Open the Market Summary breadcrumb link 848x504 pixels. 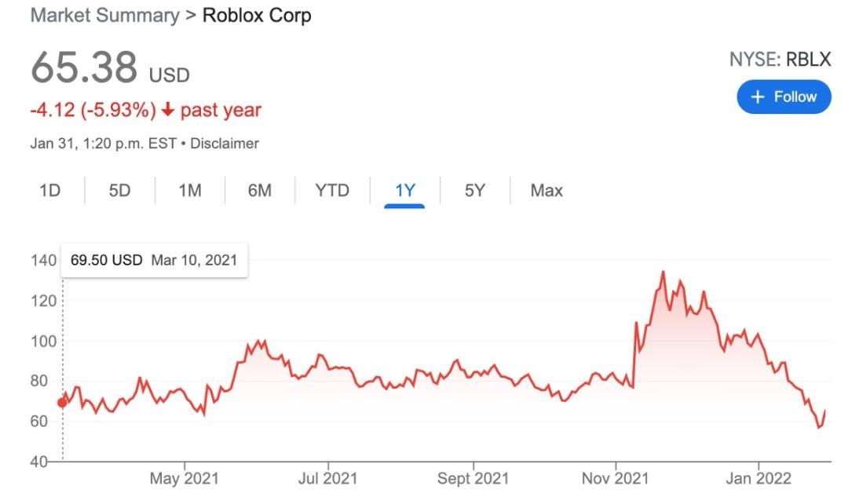(104, 16)
